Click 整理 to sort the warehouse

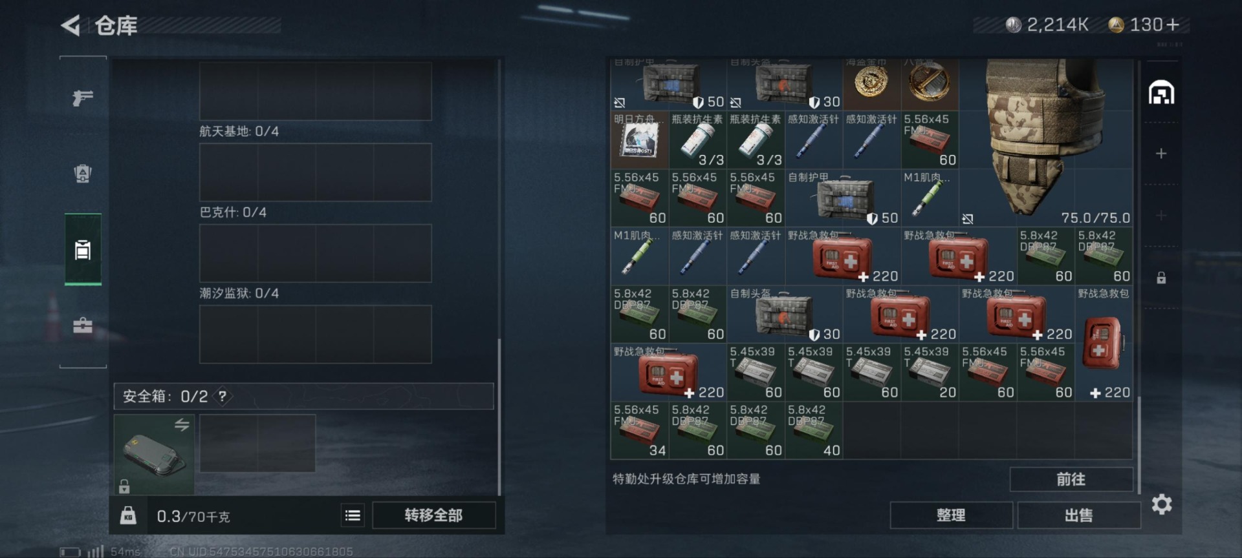[x=951, y=515]
